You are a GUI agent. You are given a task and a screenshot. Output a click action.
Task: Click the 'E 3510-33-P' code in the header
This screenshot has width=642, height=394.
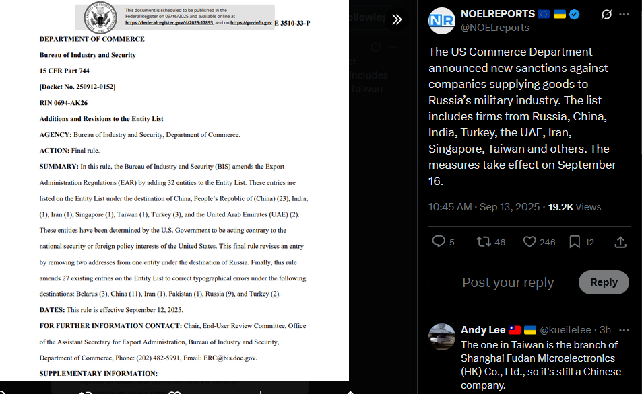coord(292,23)
